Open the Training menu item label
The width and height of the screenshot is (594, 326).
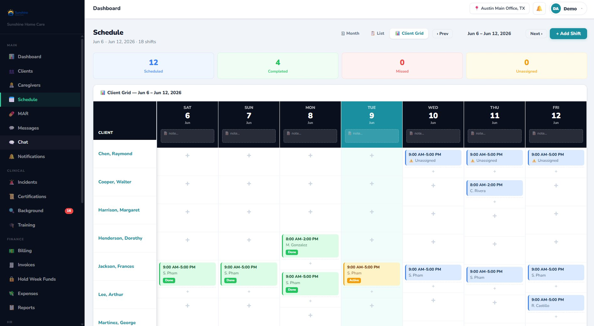click(x=26, y=225)
